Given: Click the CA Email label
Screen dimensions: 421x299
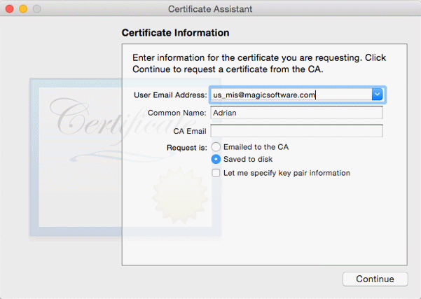Looking at the screenshot, I should coord(190,131).
